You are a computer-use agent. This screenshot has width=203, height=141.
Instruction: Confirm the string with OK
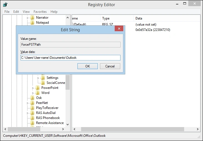87,66
